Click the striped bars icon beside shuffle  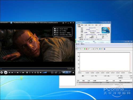coord(35,73)
